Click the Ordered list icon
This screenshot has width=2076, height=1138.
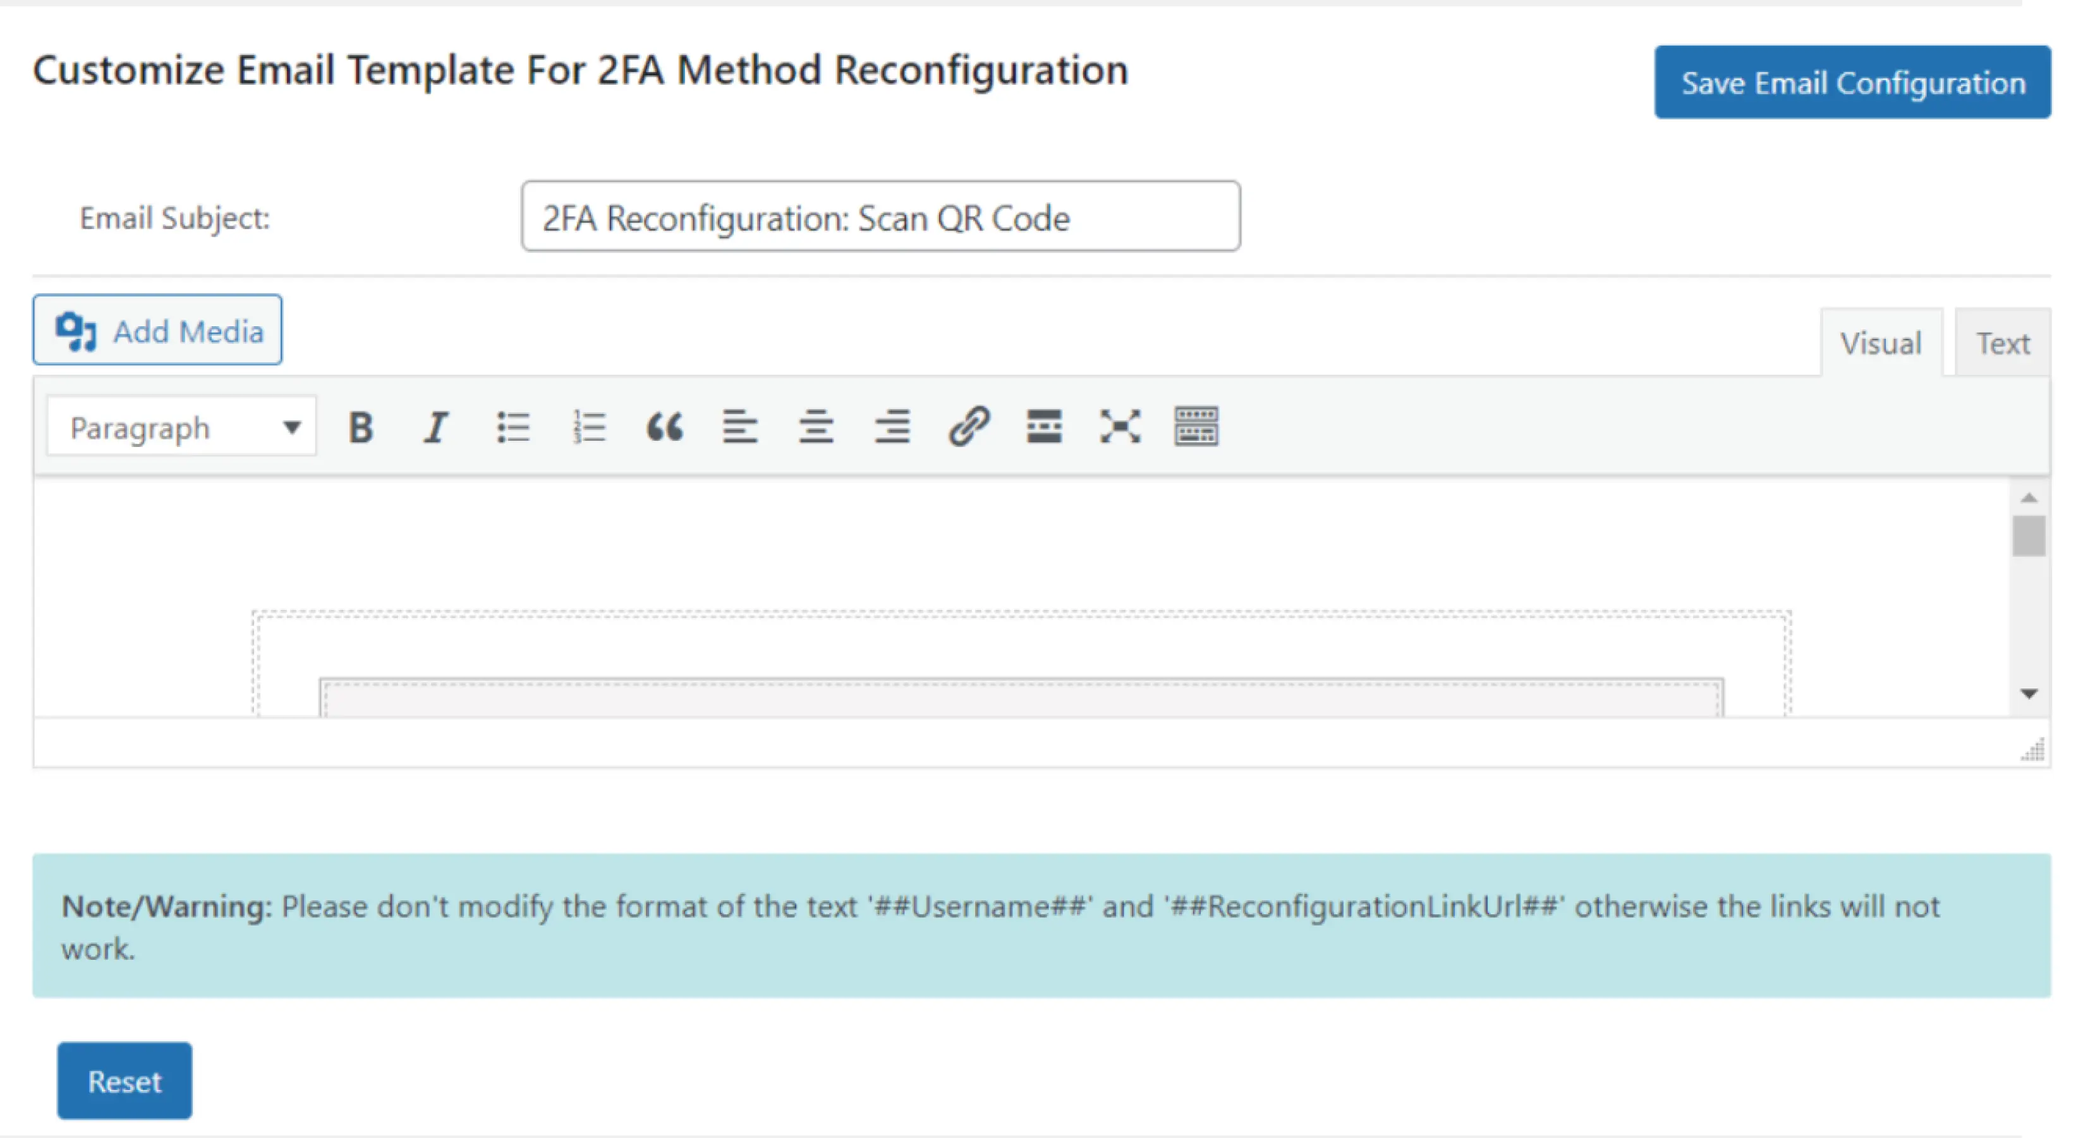[x=584, y=426]
